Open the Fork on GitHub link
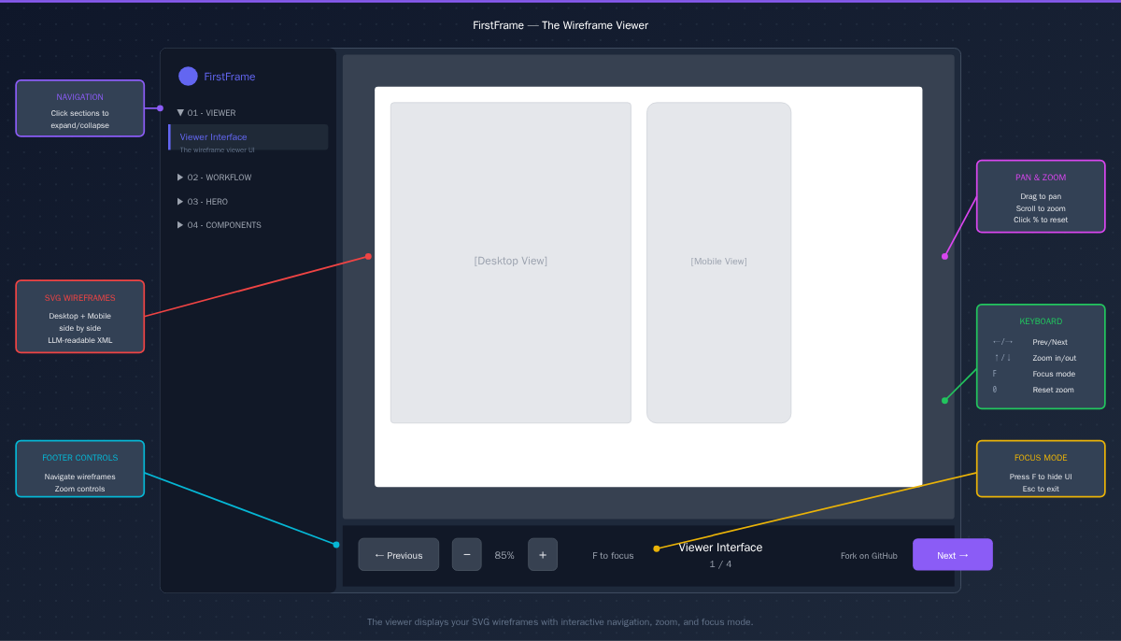Image resolution: width=1121 pixels, height=641 pixels. [869, 556]
